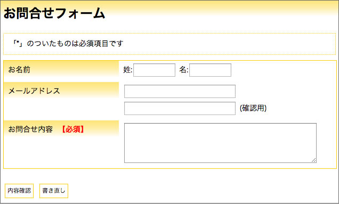Click the 姓 (family name) input field

coord(154,70)
